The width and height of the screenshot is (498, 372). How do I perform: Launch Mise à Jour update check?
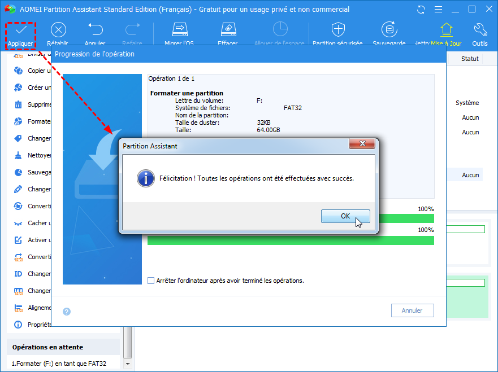[x=445, y=31]
